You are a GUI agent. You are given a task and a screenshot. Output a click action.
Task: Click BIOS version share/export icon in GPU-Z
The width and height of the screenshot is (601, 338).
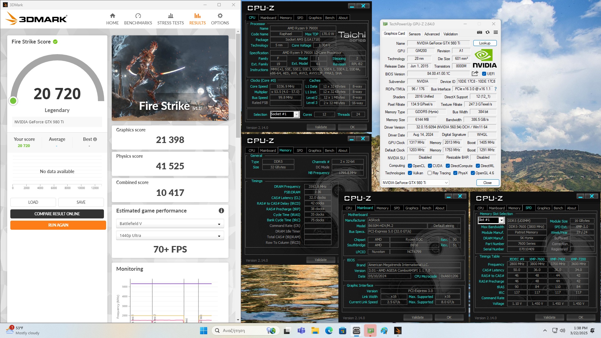(x=475, y=74)
